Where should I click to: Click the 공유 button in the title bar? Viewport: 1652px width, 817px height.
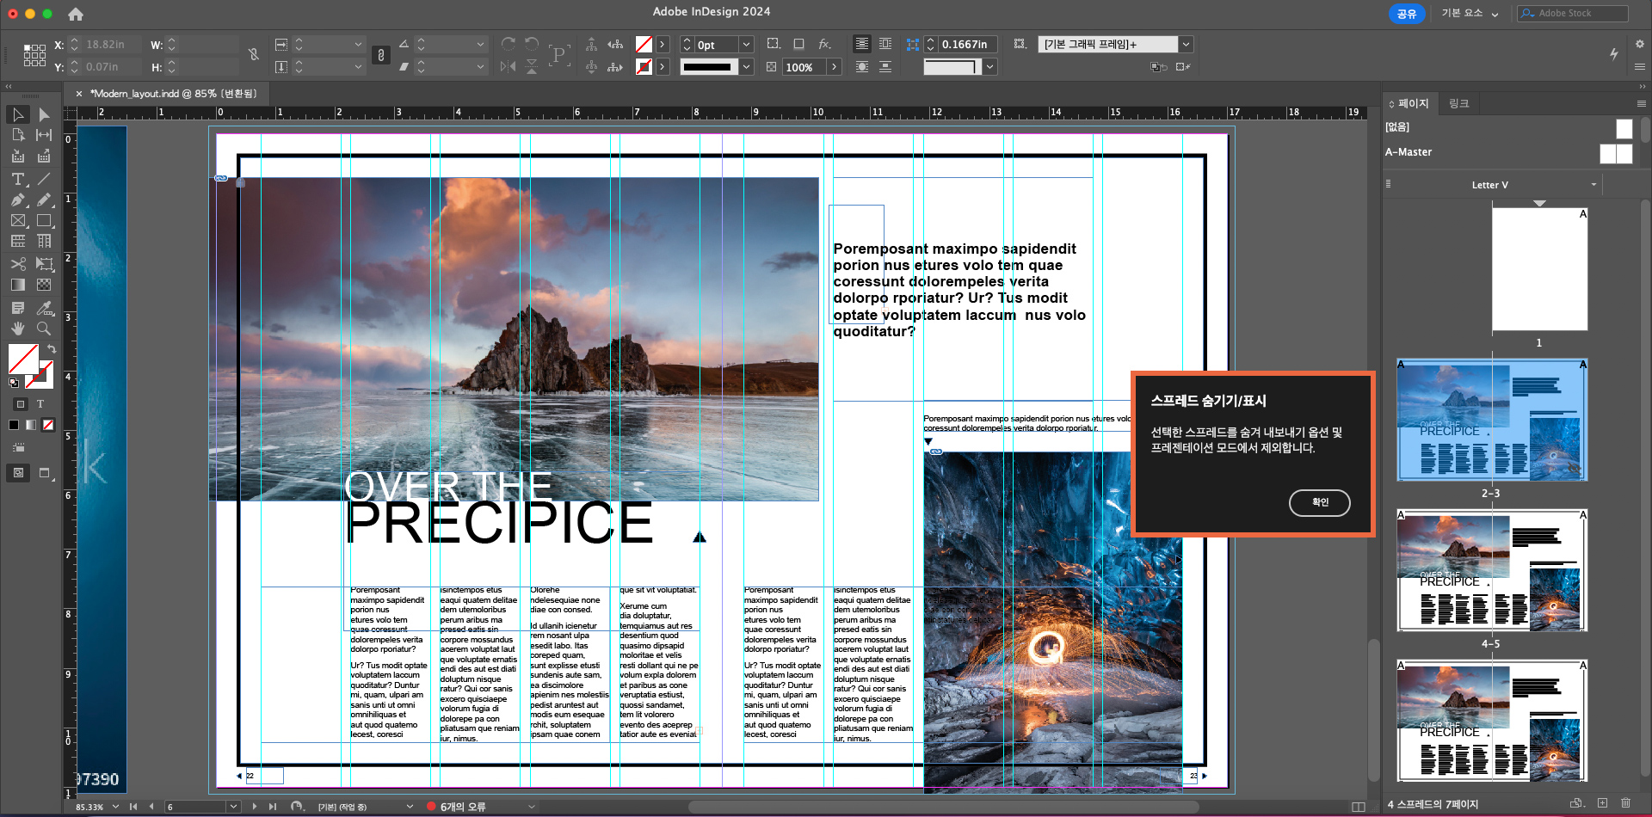[x=1407, y=14]
